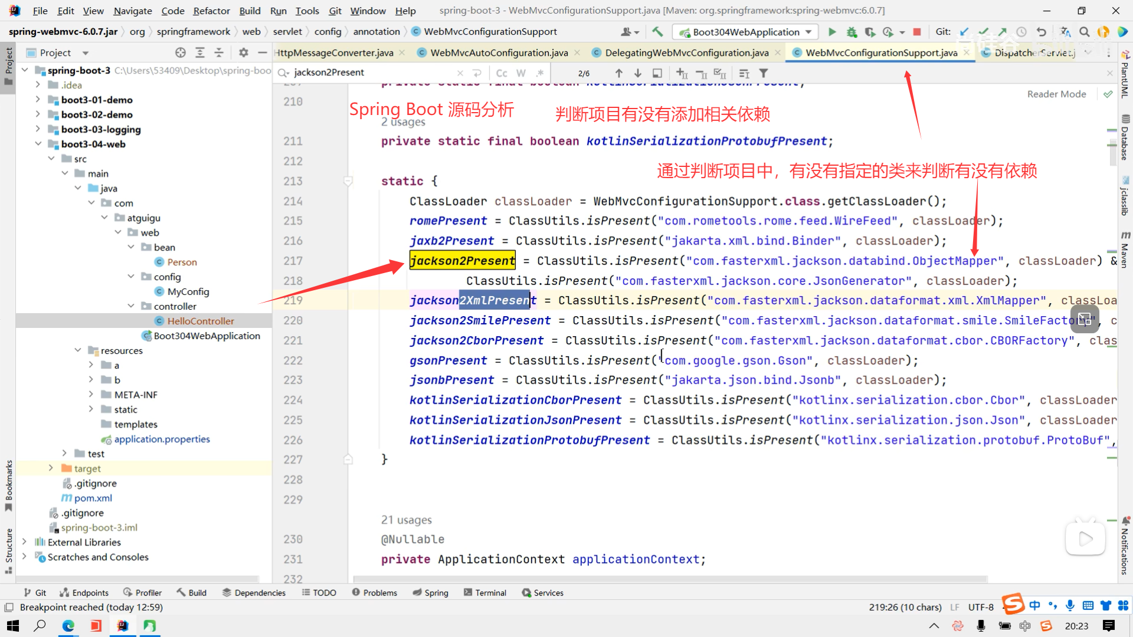
Task: Open Boot304WebApplication run configuration dropdown
Action: 746,32
